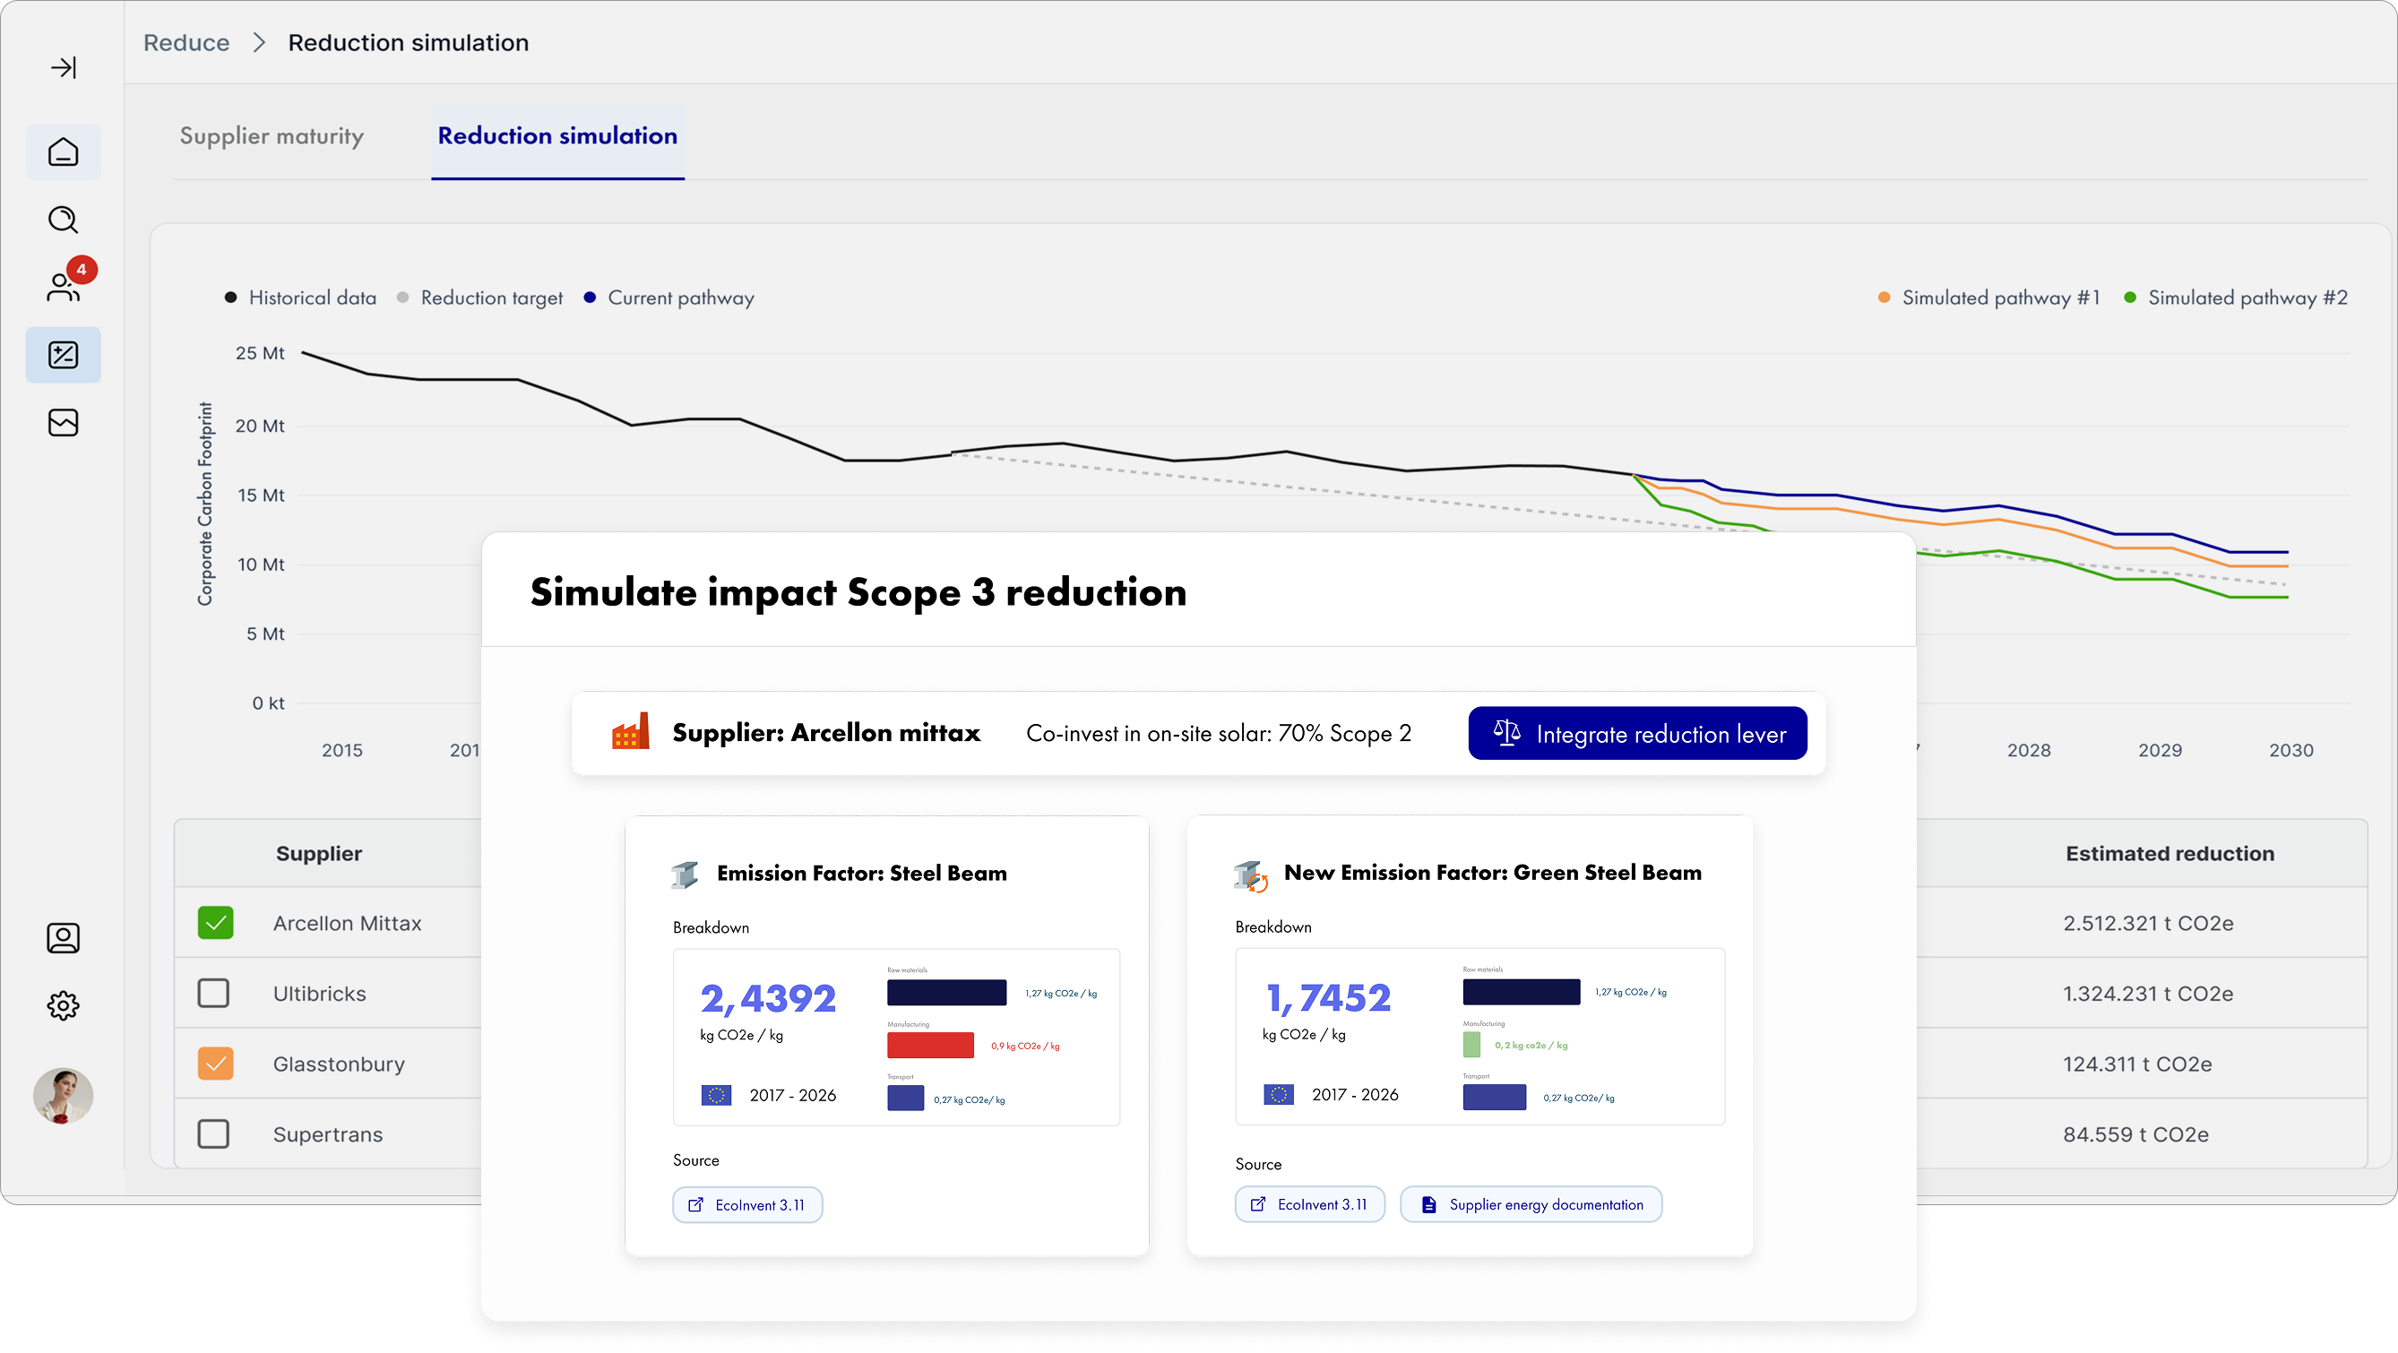
Task: Open the contact profile card icon
Action: point(64,937)
